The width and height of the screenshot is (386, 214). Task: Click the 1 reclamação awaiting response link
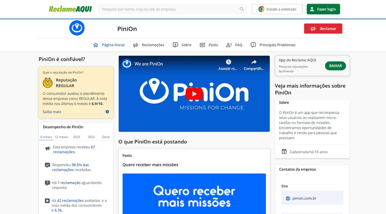coord(69,183)
